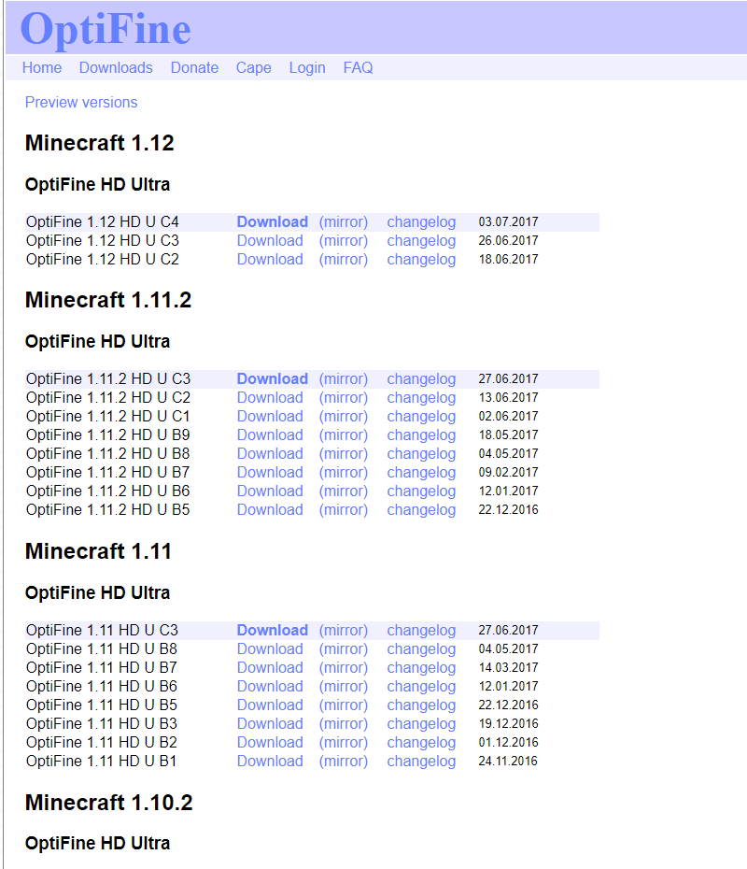Open mirror for OptiFine 1.11 HD U C3
Screen dimensions: 747x869
(344, 631)
